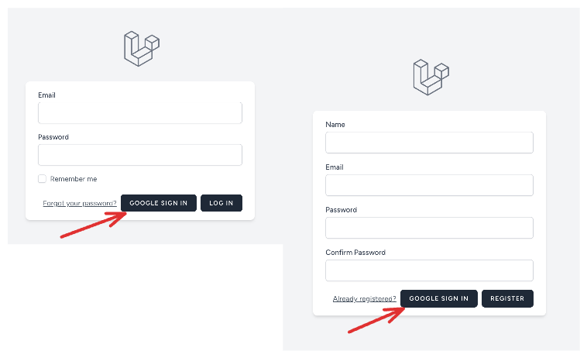
Task: Tick the Remember me checkbox
Action: pos(42,179)
